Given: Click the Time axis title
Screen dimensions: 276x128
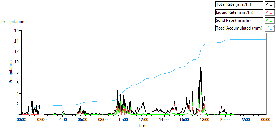Looking at the screenshot, I should [x=143, y=125].
